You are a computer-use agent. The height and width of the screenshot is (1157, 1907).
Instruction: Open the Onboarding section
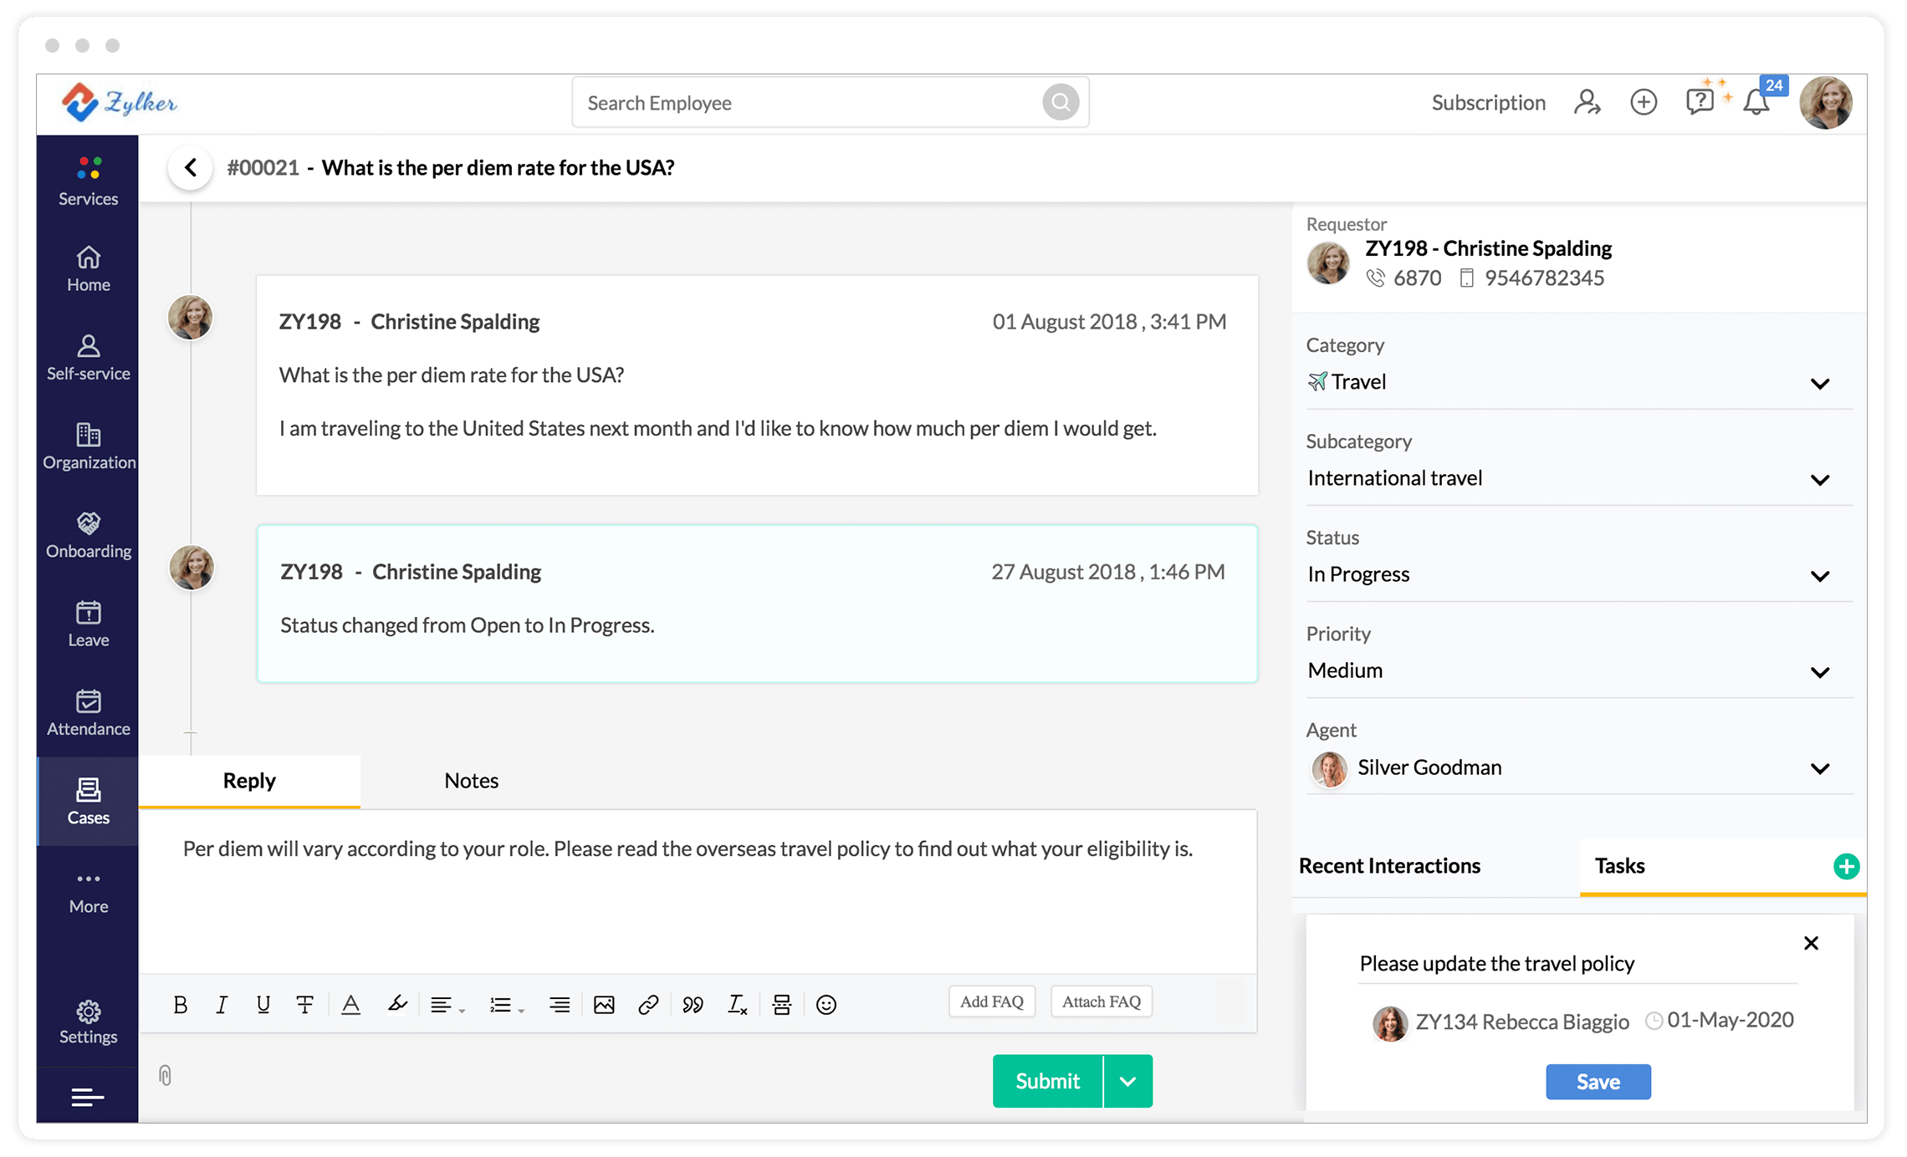coord(88,535)
